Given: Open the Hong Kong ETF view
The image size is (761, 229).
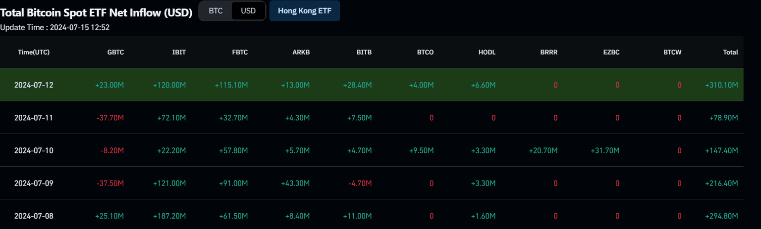Looking at the screenshot, I should [305, 11].
